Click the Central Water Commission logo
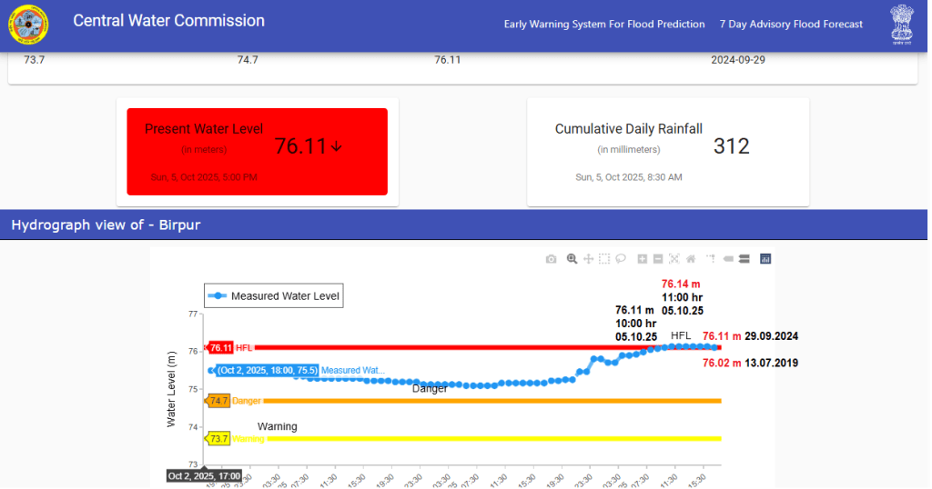 coord(29,25)
